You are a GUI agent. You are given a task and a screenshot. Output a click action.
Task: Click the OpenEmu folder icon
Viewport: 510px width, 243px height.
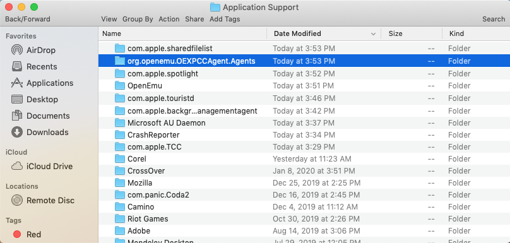click(x=120, y=86)
